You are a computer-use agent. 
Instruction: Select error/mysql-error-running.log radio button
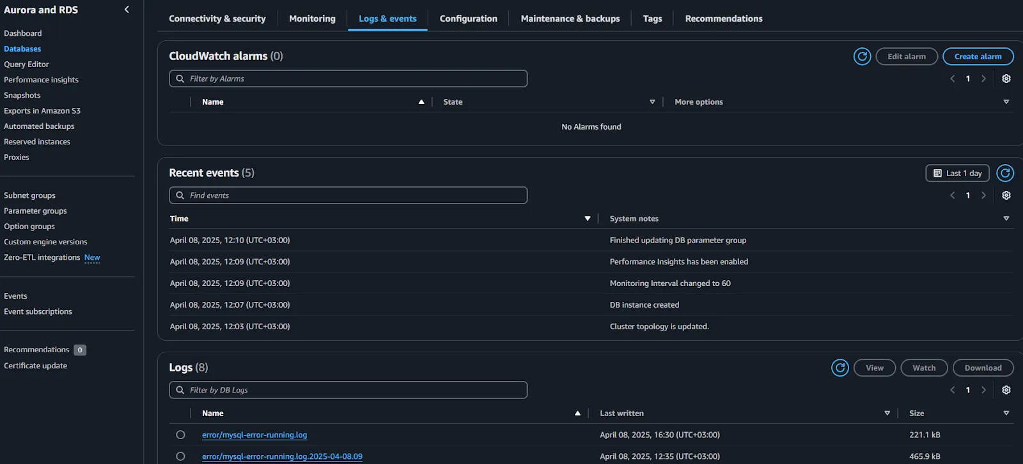(180, 435)
